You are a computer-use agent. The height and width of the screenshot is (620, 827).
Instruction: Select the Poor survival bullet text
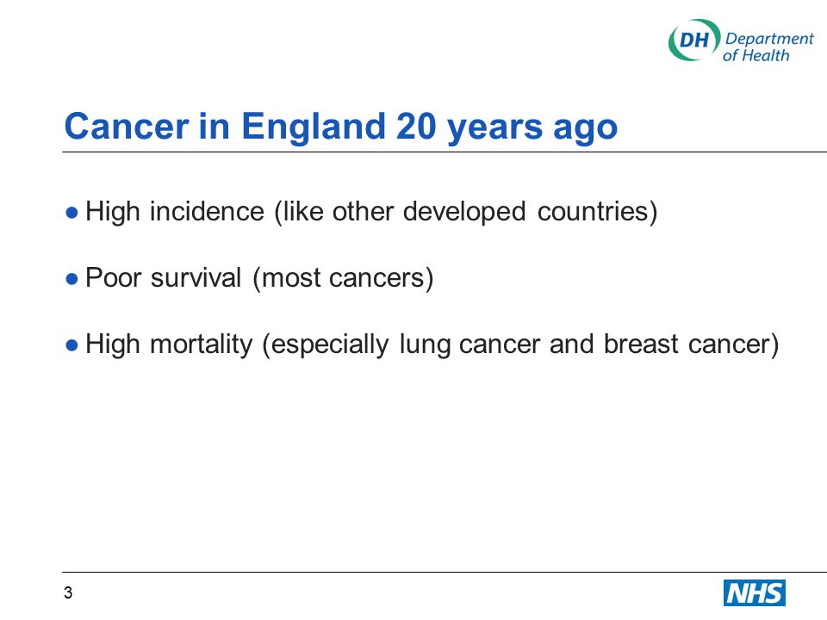259,278
